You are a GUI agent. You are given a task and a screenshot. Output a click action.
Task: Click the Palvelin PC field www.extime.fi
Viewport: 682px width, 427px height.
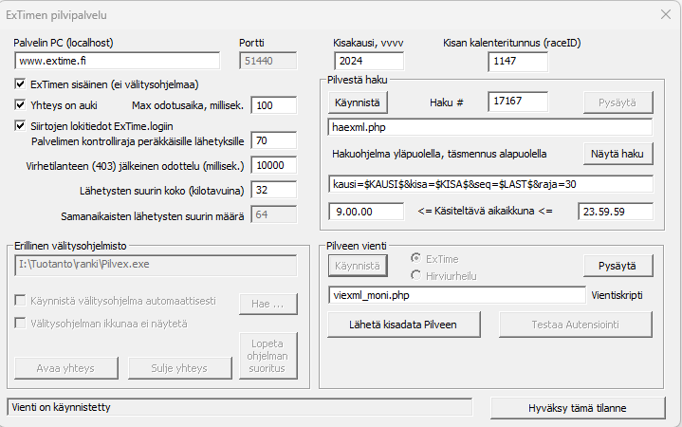click(x=117, y=62)
